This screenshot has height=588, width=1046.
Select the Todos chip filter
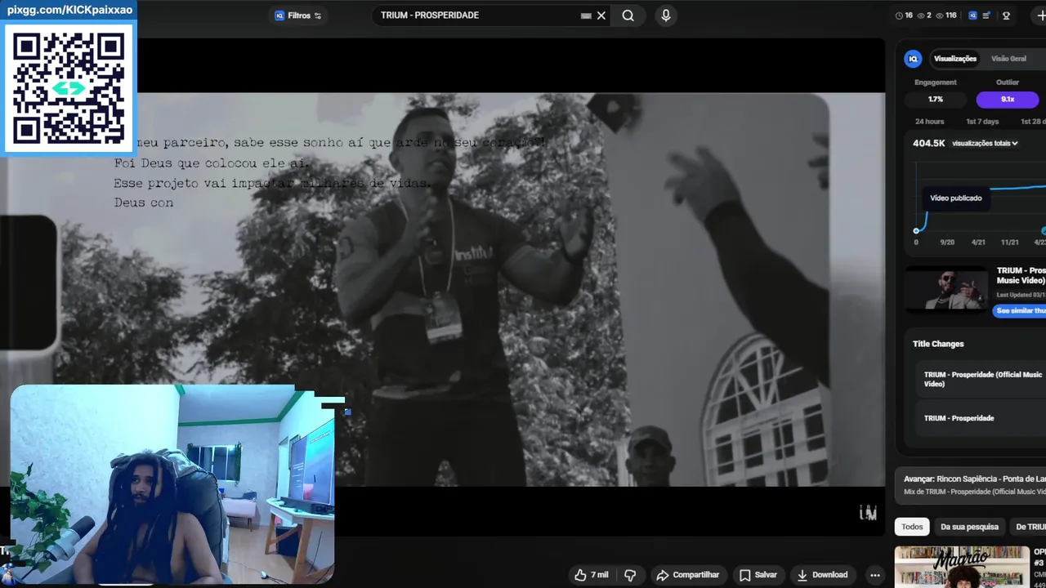[x=912, y=527]
